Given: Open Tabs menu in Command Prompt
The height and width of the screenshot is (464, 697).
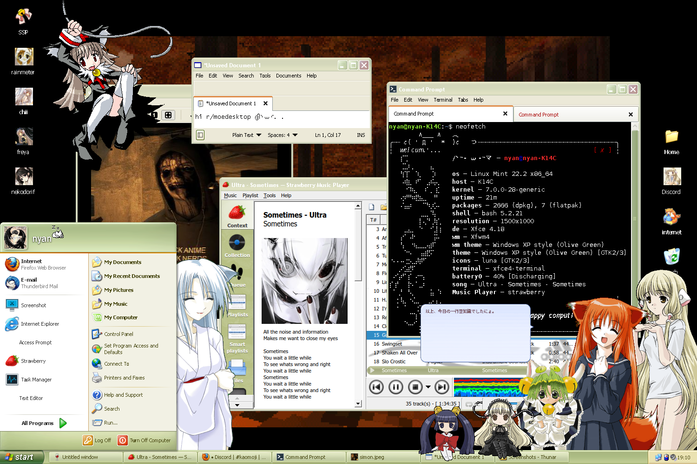Looking at the screenshot, I should [463, 100].
